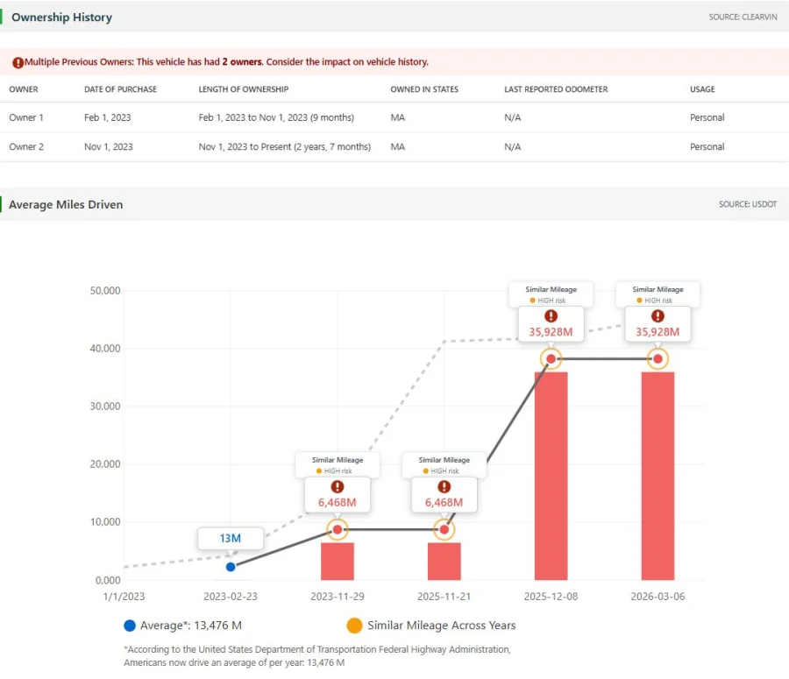
Task: Click the red bar for 2023-11-29
Action: pos(338,561)
